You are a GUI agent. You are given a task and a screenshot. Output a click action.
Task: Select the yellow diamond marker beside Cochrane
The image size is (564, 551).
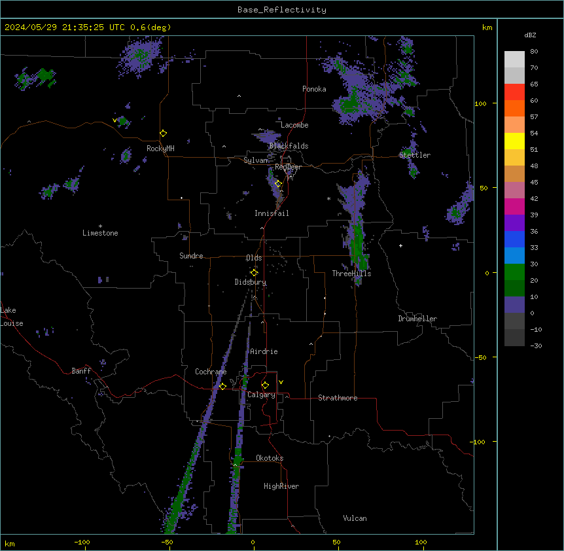click(x=222, y=386)
